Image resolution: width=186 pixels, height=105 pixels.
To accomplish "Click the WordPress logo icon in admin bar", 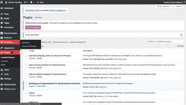I will (x=2, y=2).
